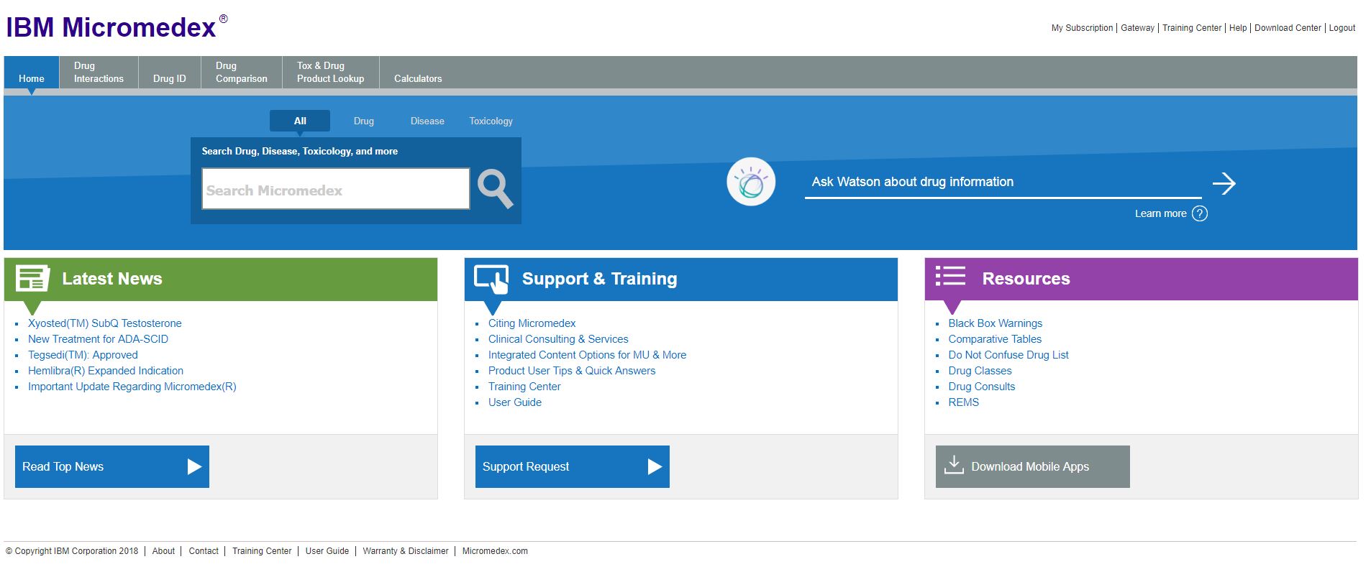Open Comparative Tables resource
1371x577 pixels.
(995, 339)
